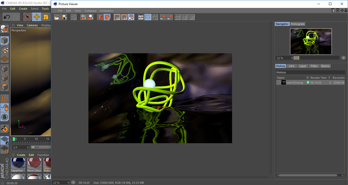Viewport: 348px width, 185px height.
Task: Click the Make Editable globe icon
Action: (5, 29)
